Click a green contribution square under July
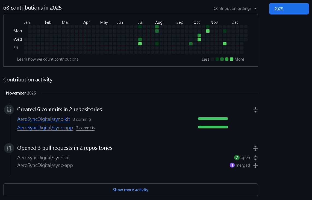312x200 pixels. [140, 43]
